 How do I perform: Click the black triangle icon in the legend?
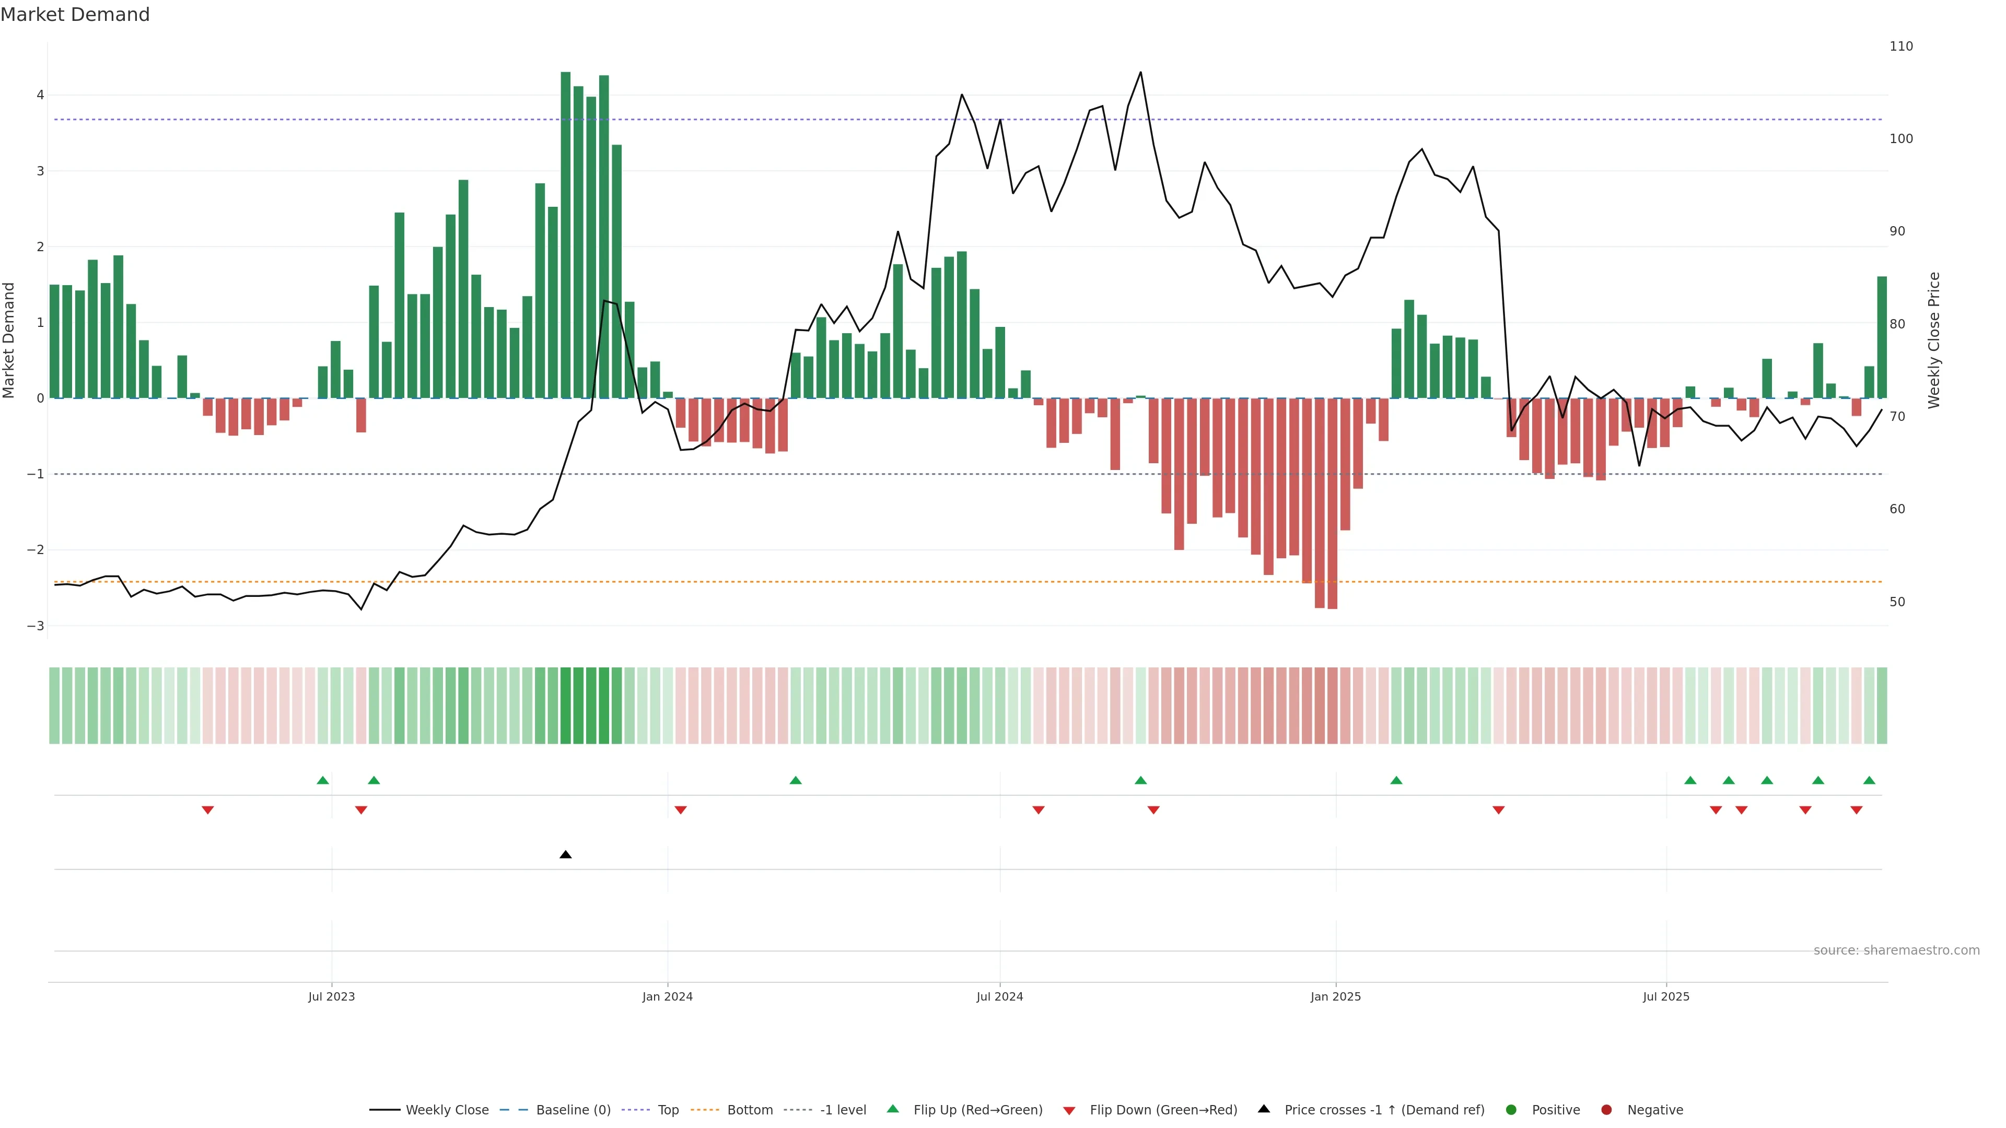click(x=1264, y=1109)
